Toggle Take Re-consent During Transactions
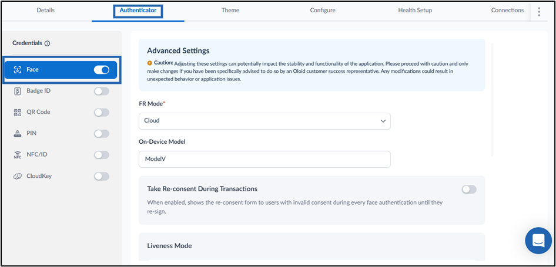556x267 pixels. click(469, 190)
